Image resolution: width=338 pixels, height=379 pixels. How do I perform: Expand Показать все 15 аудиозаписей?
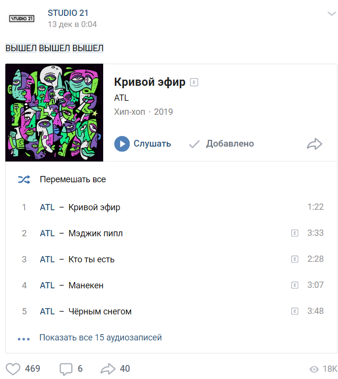(101, 338)
